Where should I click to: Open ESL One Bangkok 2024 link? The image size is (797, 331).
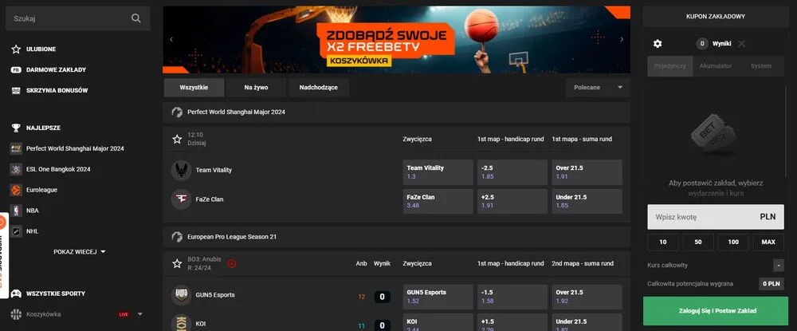tap(58, 169)
